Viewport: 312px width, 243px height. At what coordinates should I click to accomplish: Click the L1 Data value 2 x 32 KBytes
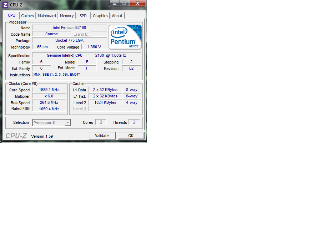pos(105,90)
